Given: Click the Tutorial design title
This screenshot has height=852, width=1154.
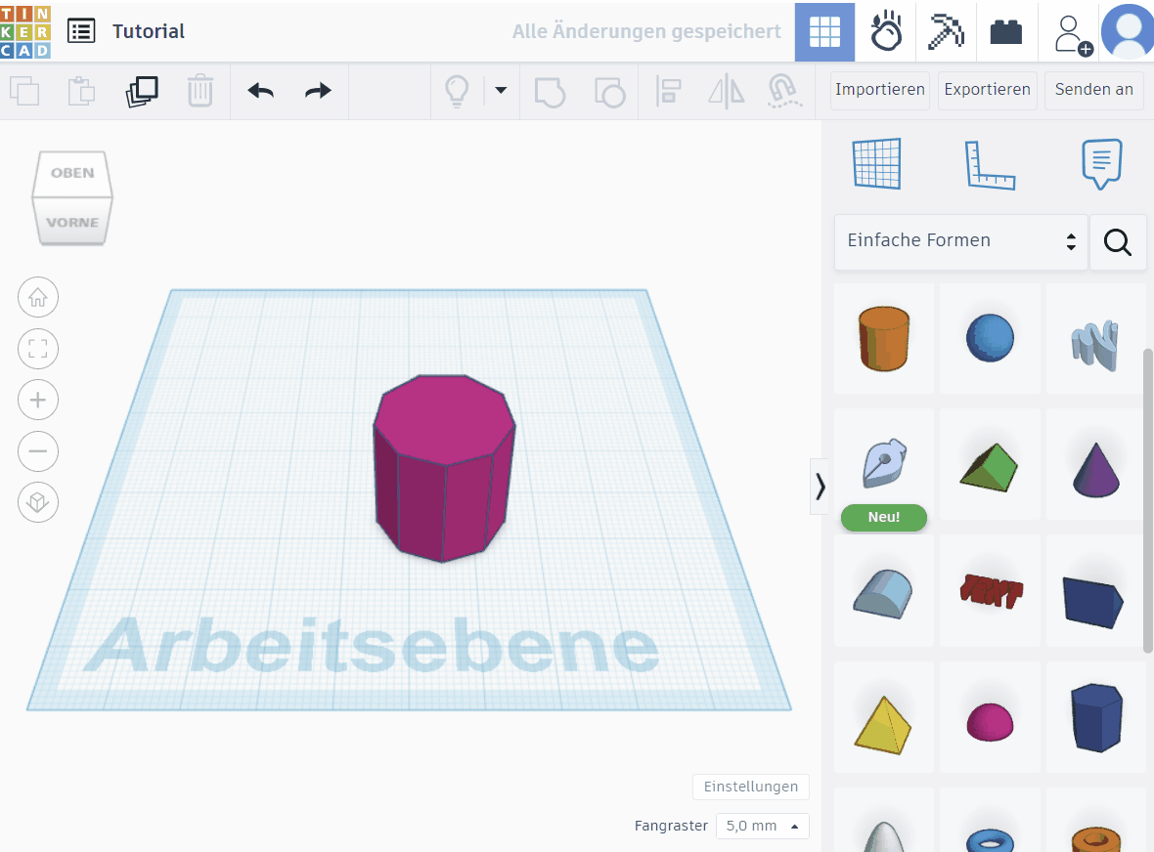Looking at the screenshot, I should [149, 31].
